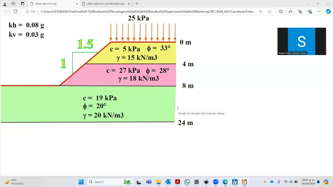
Task: Click the γ = 20 kN/m3 text
Action: 103,115
